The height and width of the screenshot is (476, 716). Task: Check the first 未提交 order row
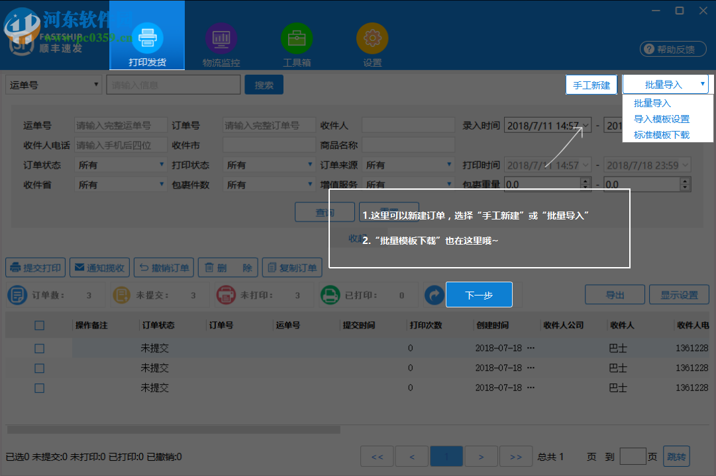[39, 348]
